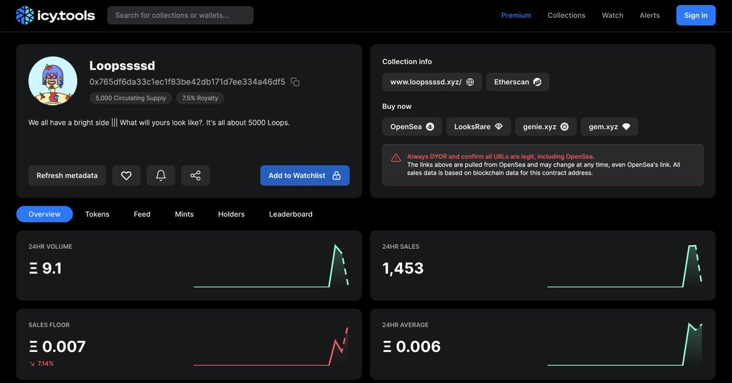The image size is (732, 383).
Task: Click the Sales Floor red sparkline chart
Action: tap(271, 346)
